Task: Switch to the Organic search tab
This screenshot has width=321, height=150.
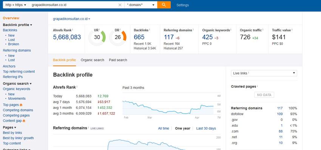Action: (x=92, y=60)
